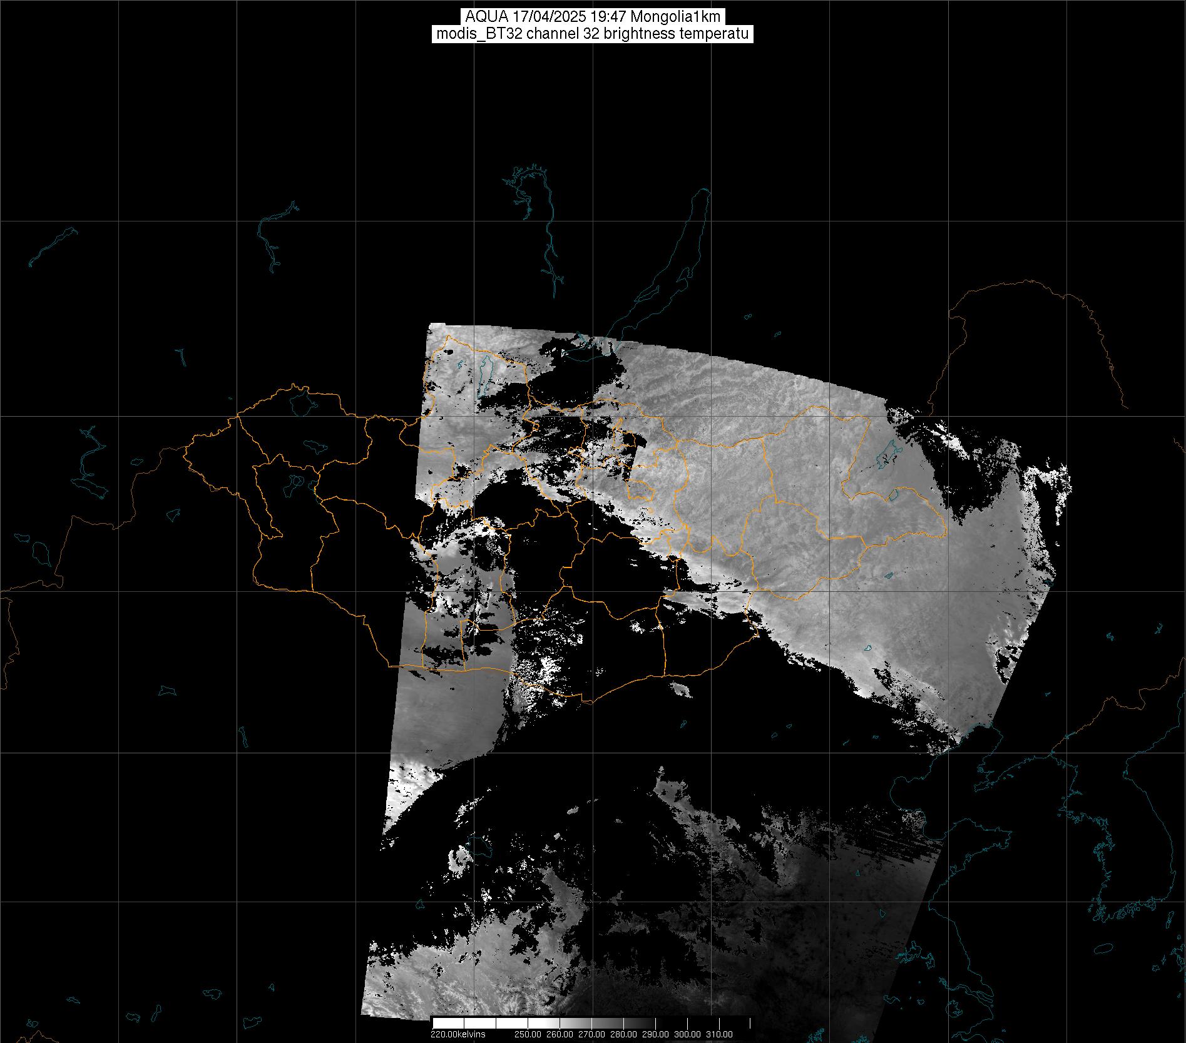Click the 220.00kelvins colorbar label
Screen dimensions: 1186x1043
[x=458, y=1034]
